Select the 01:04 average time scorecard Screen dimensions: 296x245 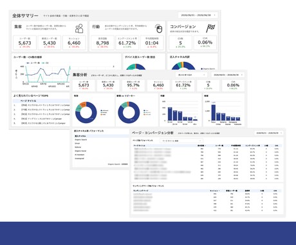pyautogui.click(x=152, y=43)
